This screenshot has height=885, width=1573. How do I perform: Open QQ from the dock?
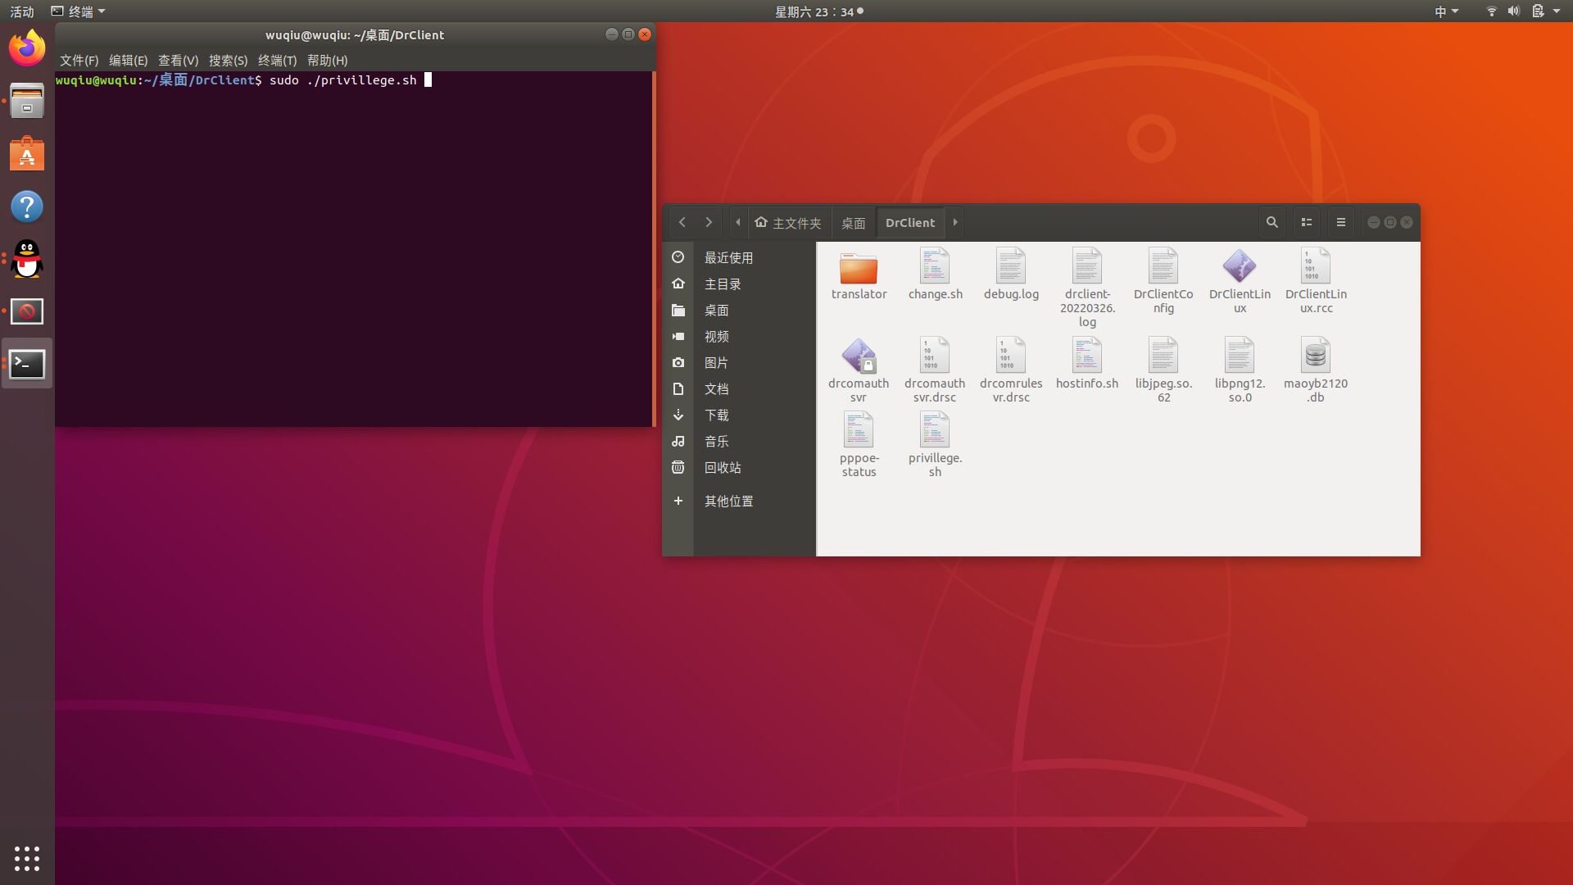(x=27, y=259)
